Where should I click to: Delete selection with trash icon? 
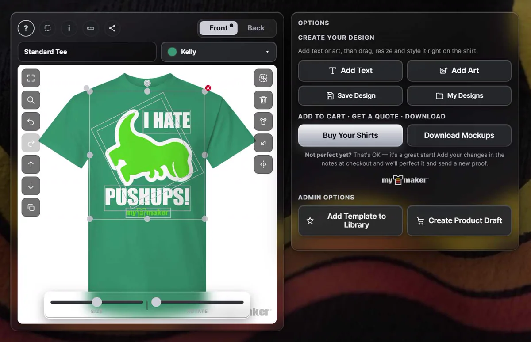(x=263, y=100)
